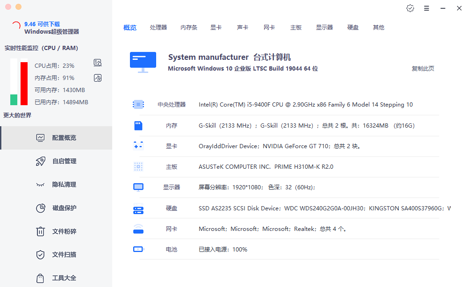This screenshot has width=467, height=287.
Task: Click the 9.46 可供下载 update link
Action: click(x=42, y=24)
